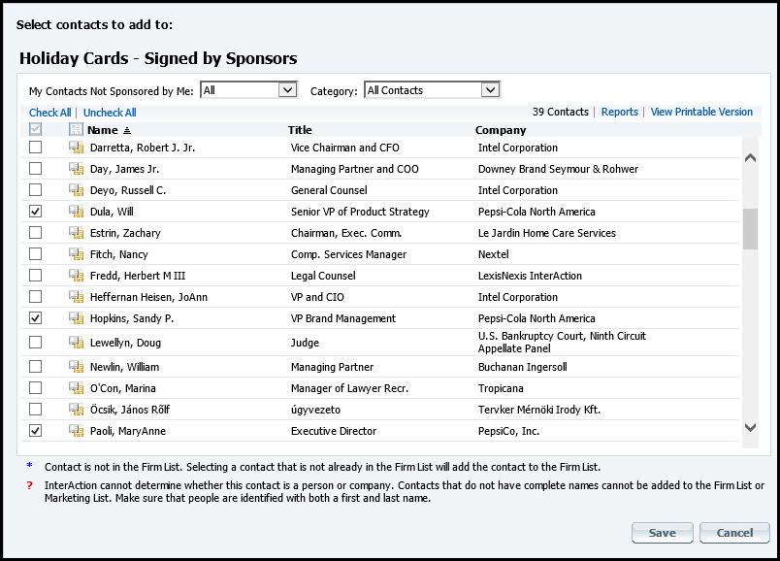Select the checkbox for Day, James Jr.

pyautogui.click(x=35, y=169)
